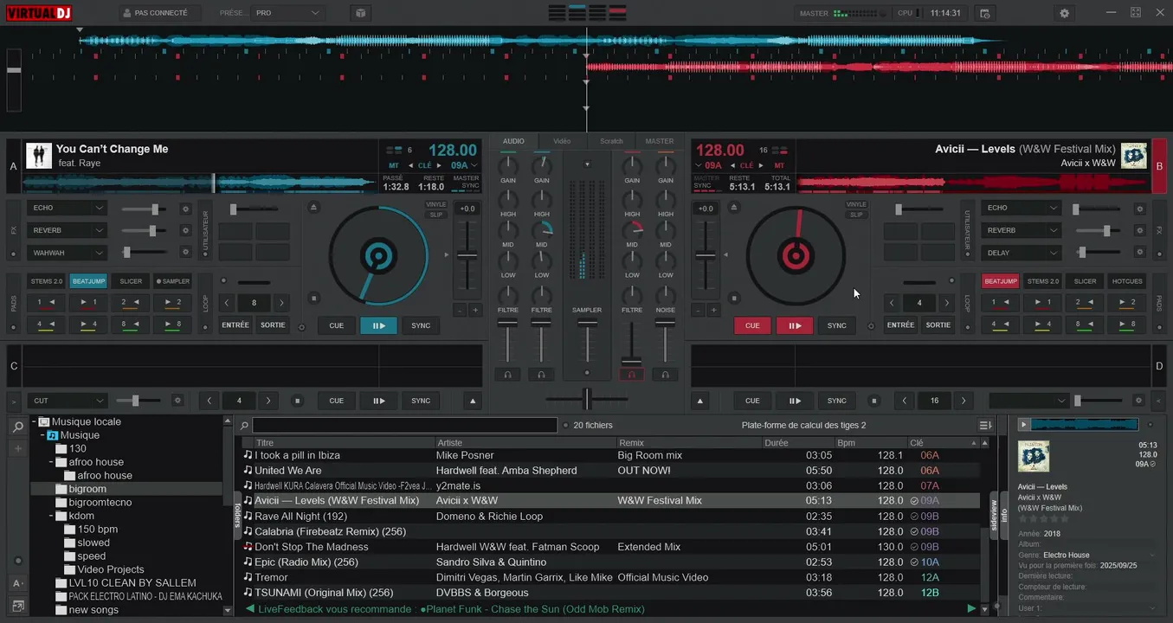Toggle master tempo MT on deck A
This screenshot has width=1173, height=623.
394,165
